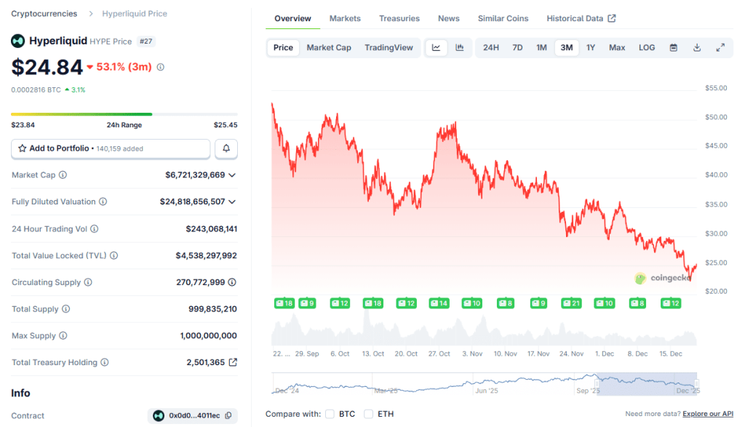Add Hyperliquid to Portfolio

click(x=110, y=148)
